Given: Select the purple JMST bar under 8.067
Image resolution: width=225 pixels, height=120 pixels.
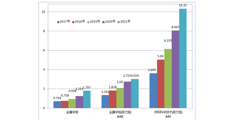Looking at the screenshot, I should tap(175, 69).
